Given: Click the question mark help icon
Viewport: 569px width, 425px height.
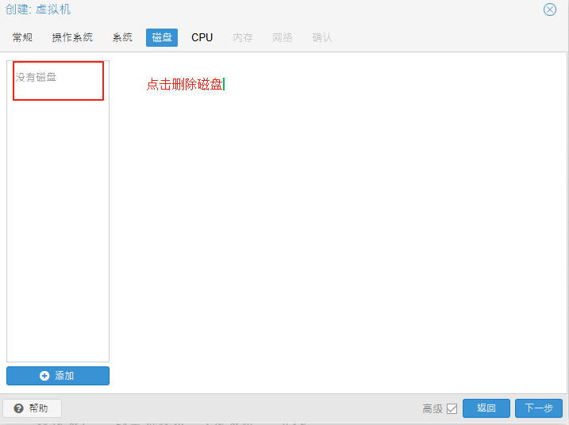Looking at the screenshot, I should [x=18, y=408].
